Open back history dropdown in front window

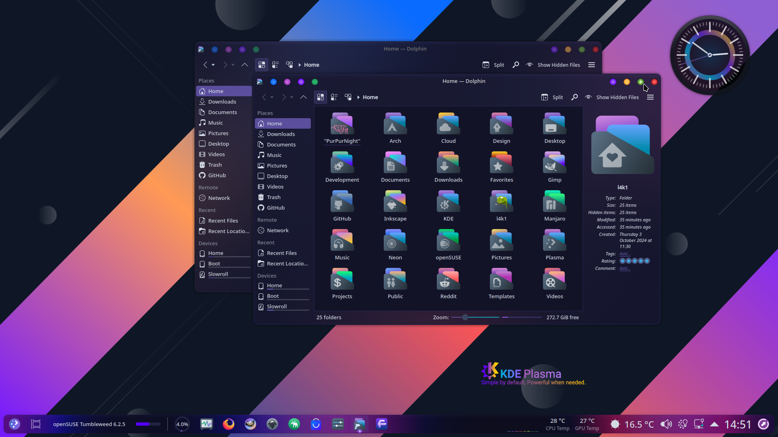pos(272,98)
